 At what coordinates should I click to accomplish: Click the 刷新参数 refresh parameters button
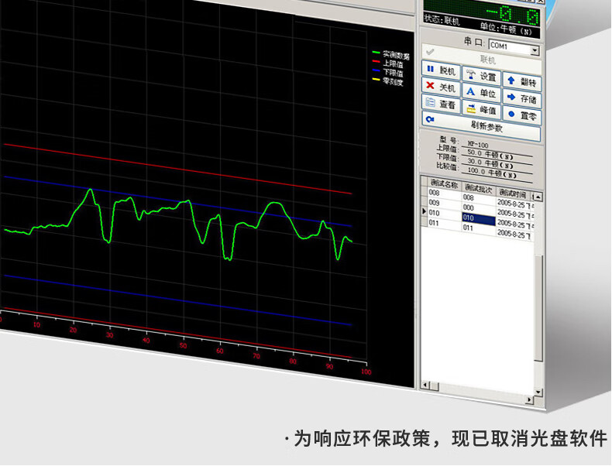coord(481,126)
